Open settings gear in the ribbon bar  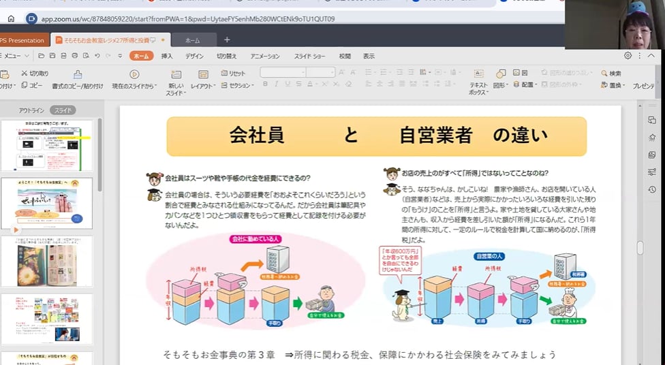(628, 56)
